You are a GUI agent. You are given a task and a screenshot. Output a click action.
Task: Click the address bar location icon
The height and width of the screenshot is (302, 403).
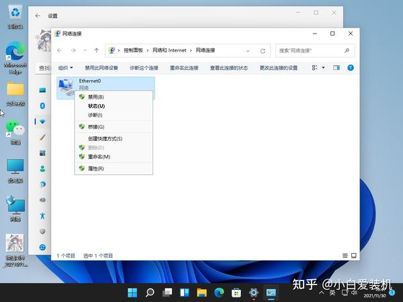[x=111, y=50]
